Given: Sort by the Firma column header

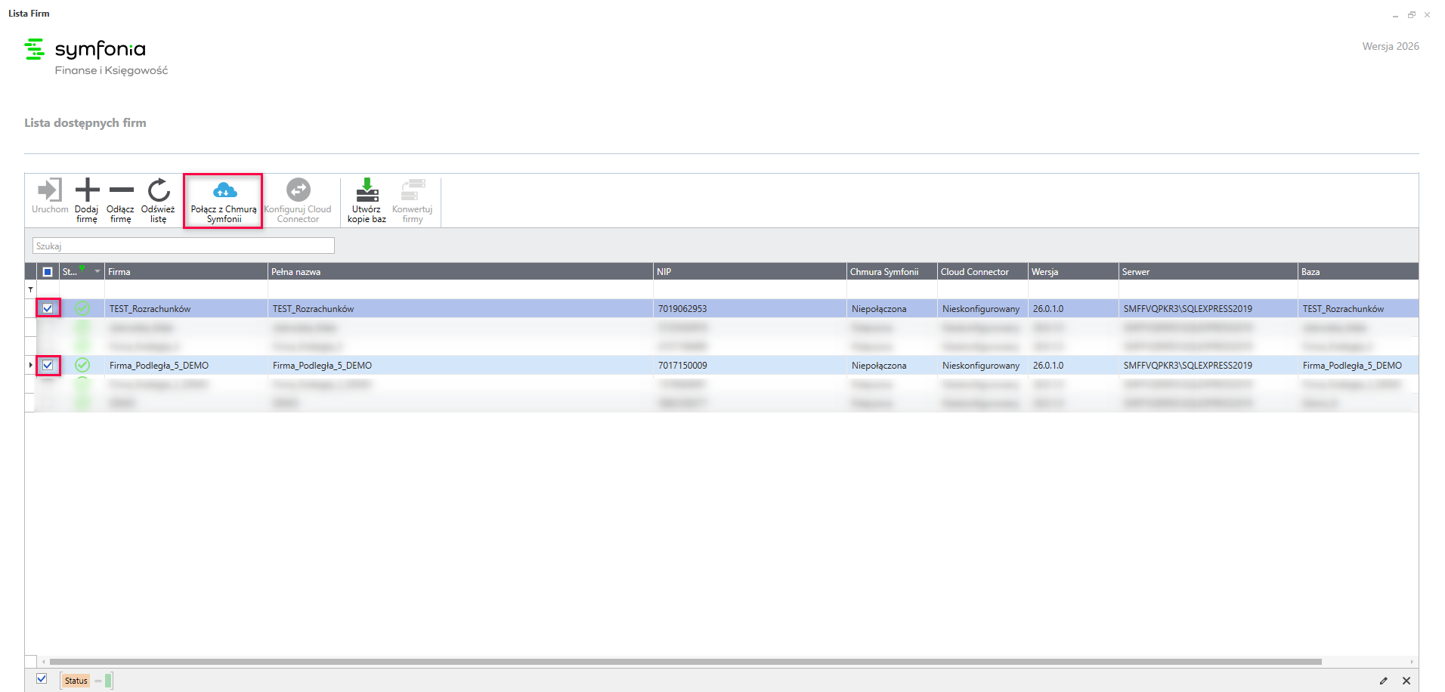Looking at the screenshot, I should pos(185,272).
